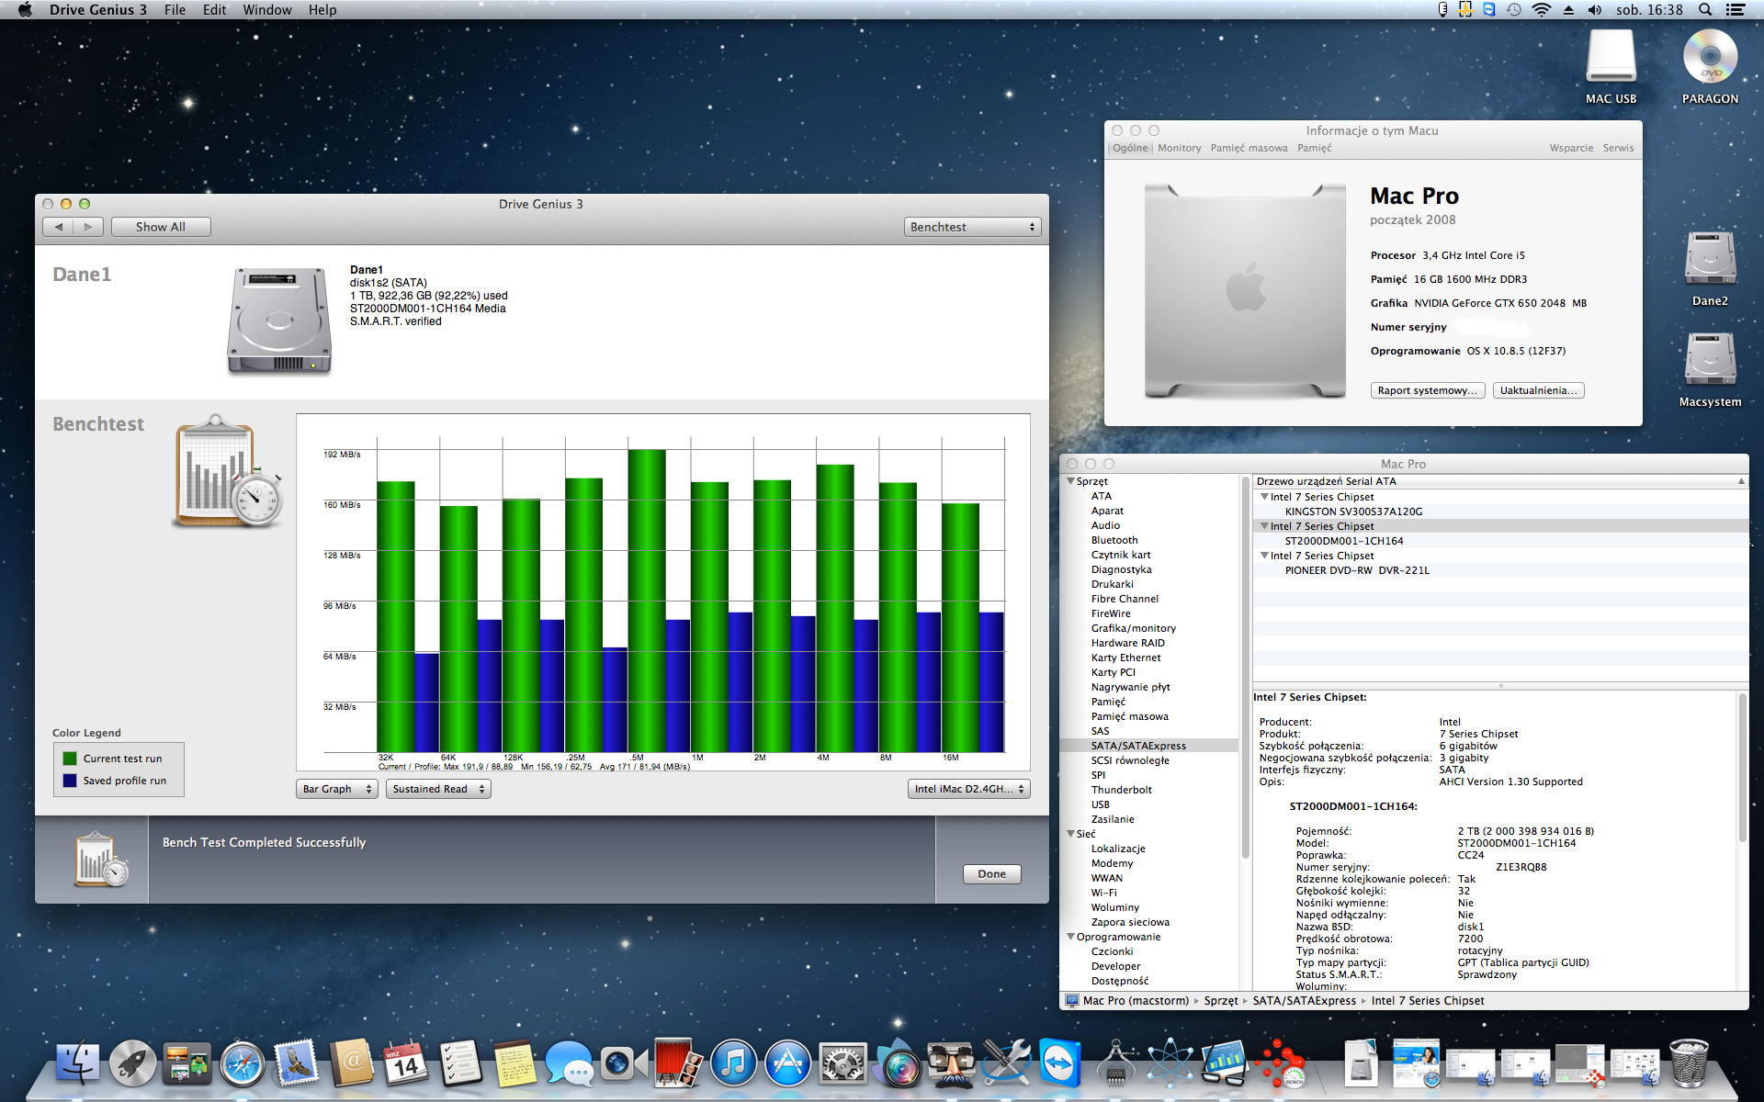Open the Window menu

click(267, 10)
